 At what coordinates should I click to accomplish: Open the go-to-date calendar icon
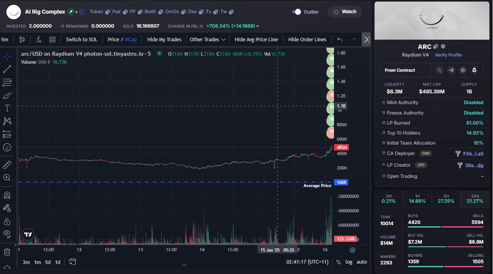click(x=73, y=262)
